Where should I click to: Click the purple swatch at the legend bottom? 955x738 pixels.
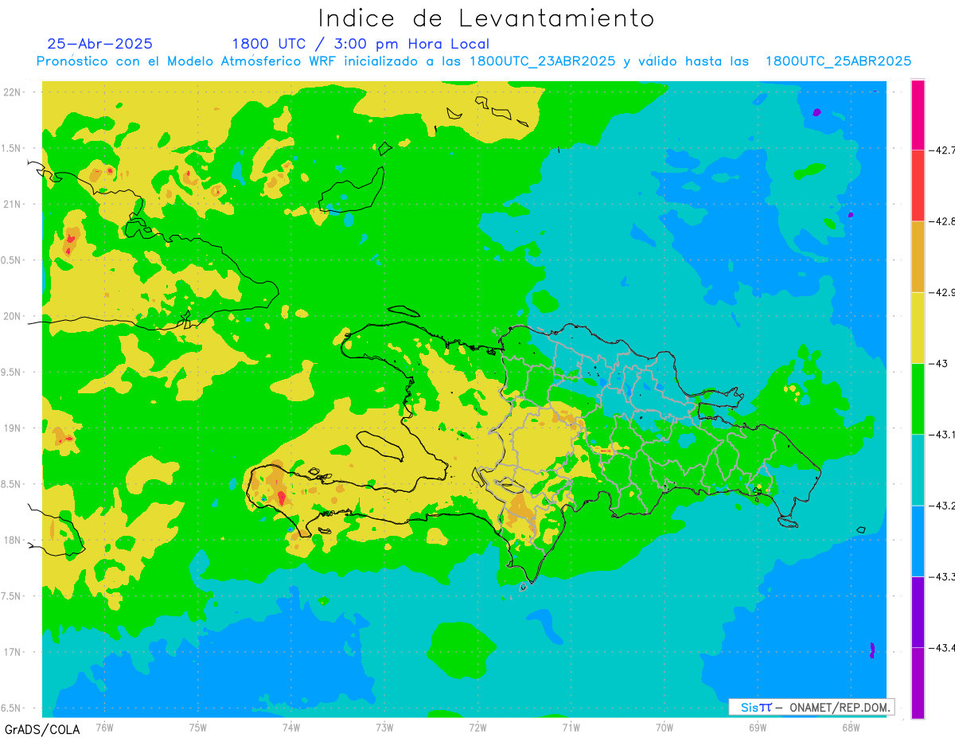[918, 682]
